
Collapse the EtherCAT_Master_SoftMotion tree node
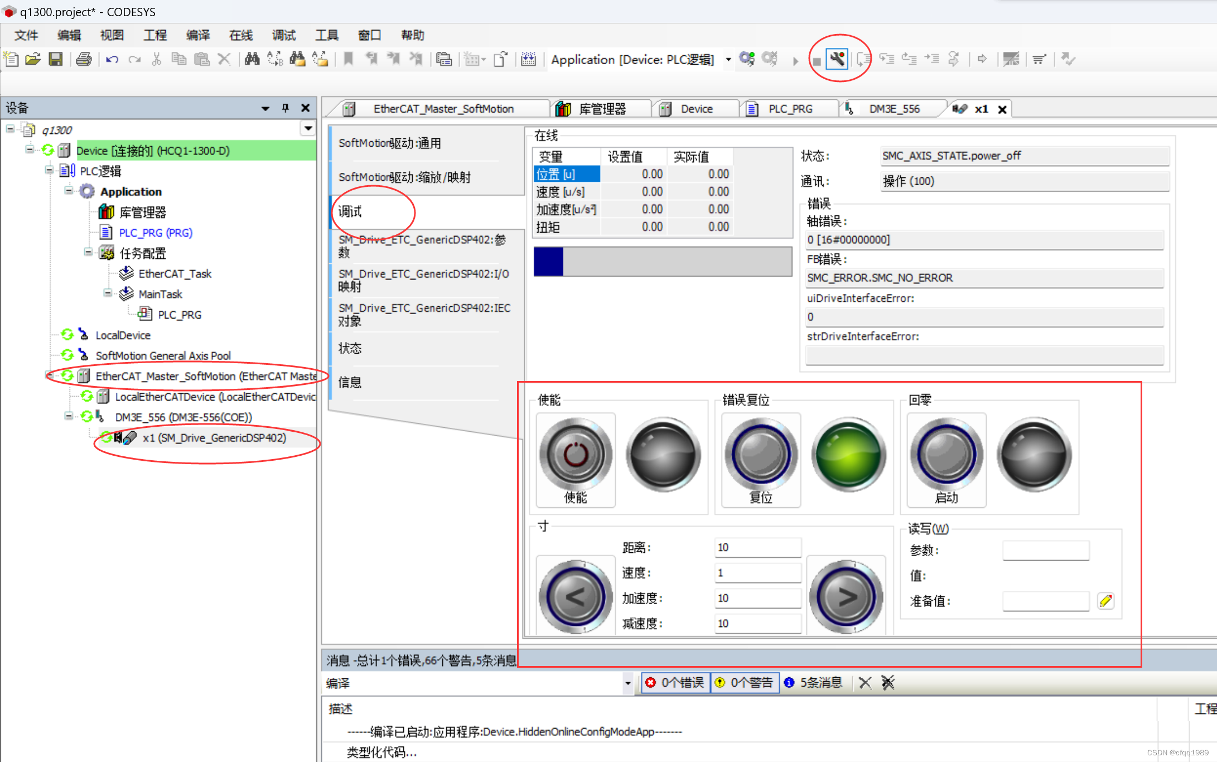(49, 375)
